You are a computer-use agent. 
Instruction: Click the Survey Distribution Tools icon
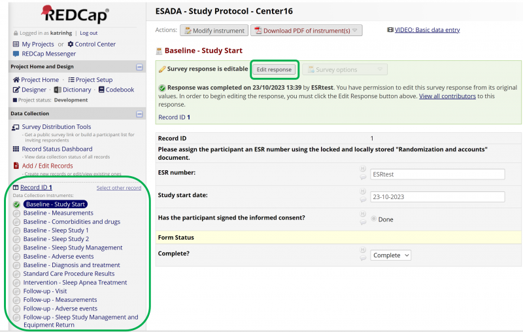click(x=16, y=127)
